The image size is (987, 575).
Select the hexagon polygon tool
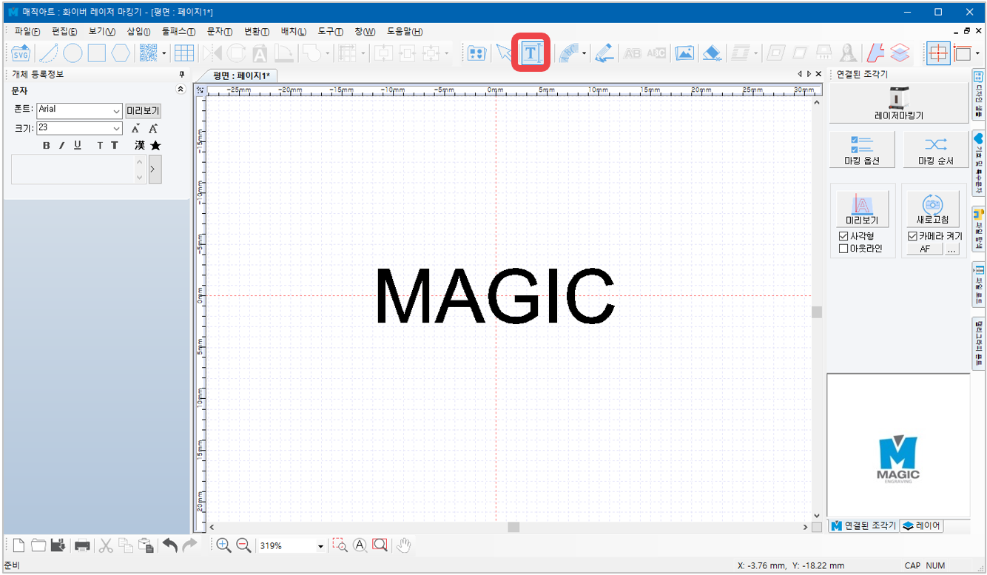pyautogui.click(x=121, y=53)
